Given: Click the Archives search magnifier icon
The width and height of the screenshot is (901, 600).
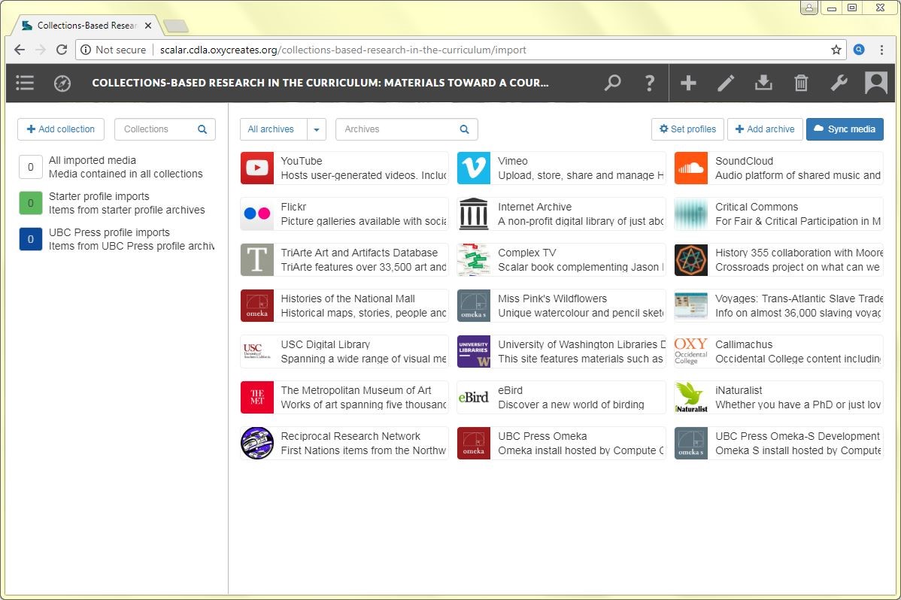Looking at the screenshot, I should point(464,129).
